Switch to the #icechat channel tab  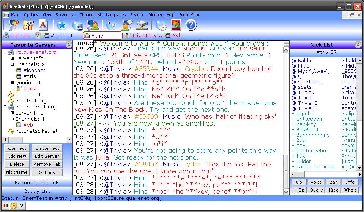[58, 36]
